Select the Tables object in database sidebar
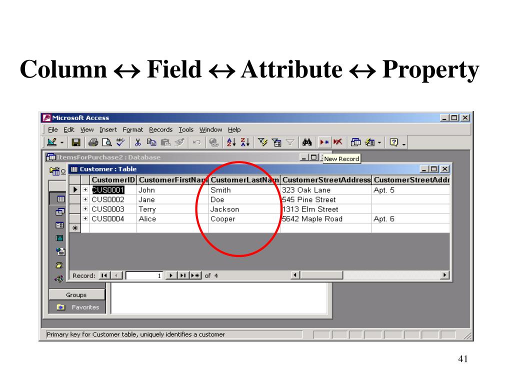 click(60, 199)
